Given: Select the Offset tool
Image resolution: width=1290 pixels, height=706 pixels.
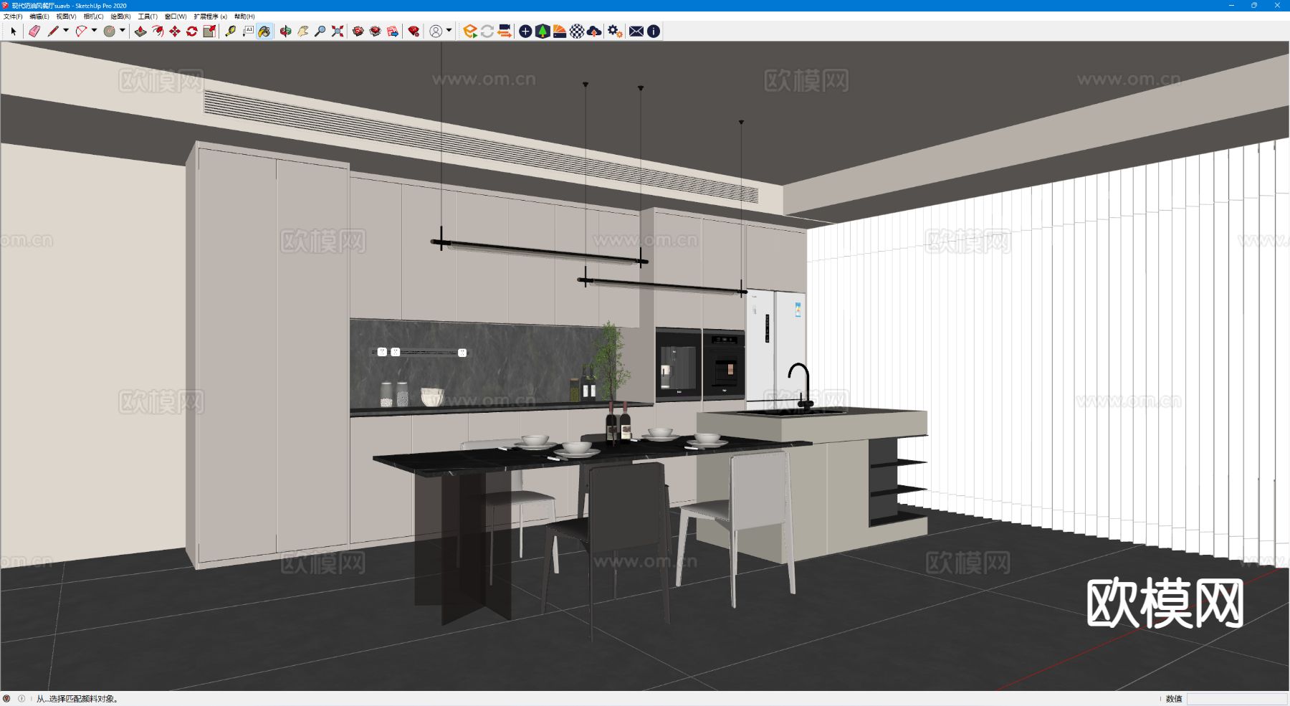Looking at the screenshot, I should 158,32.
